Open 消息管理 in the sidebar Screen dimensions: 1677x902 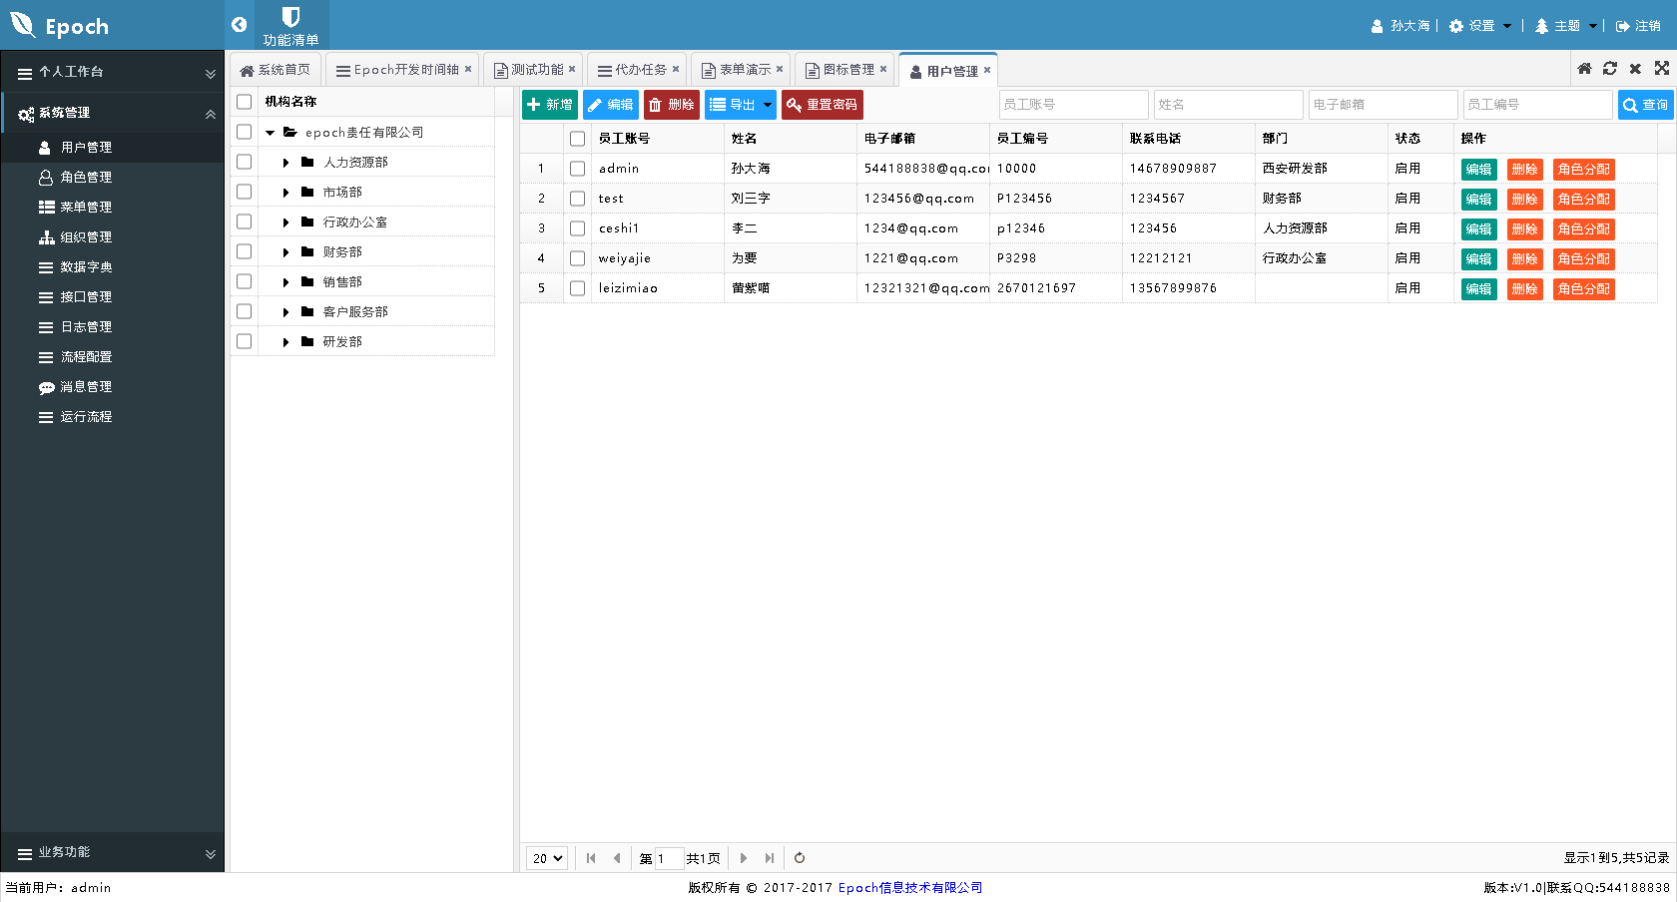(x=113, y=387)
